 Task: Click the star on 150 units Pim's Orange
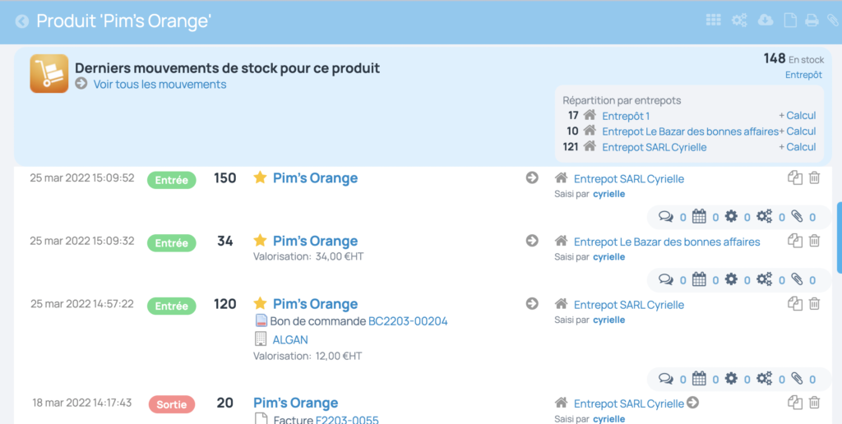pyautogui.click(x=260, y=177)
